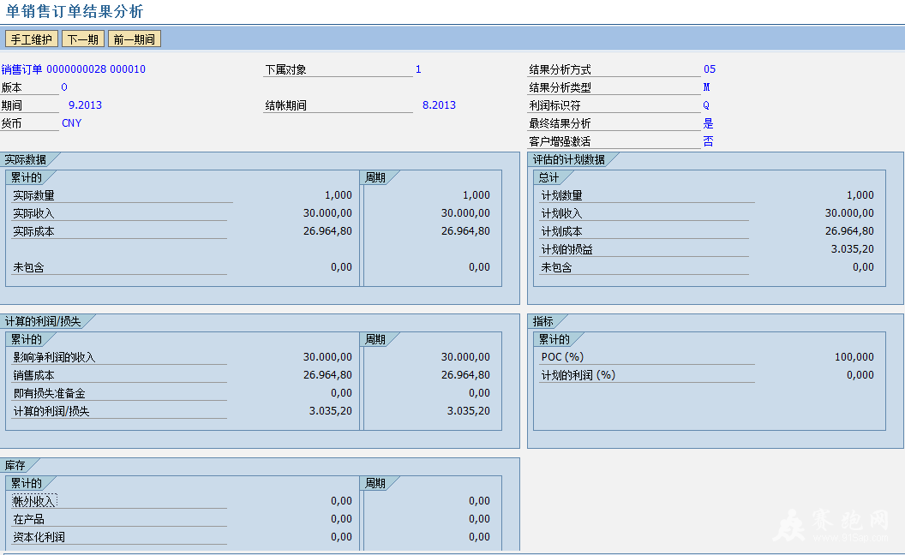Click POC (%) value 100,000
This screenshot has width=905, height=555.
coord(854,356)
